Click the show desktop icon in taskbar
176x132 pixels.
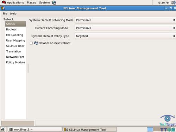click(3, 130)
